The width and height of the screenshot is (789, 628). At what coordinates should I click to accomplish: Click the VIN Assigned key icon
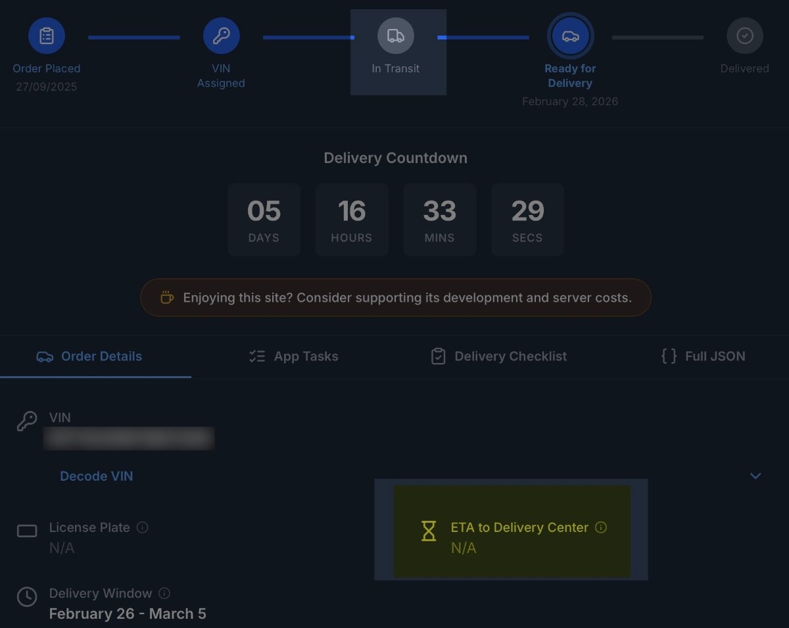tap(221, 36)
